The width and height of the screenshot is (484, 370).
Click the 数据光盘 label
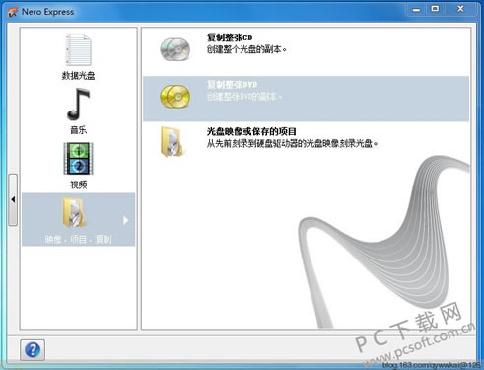pos(78,76)
